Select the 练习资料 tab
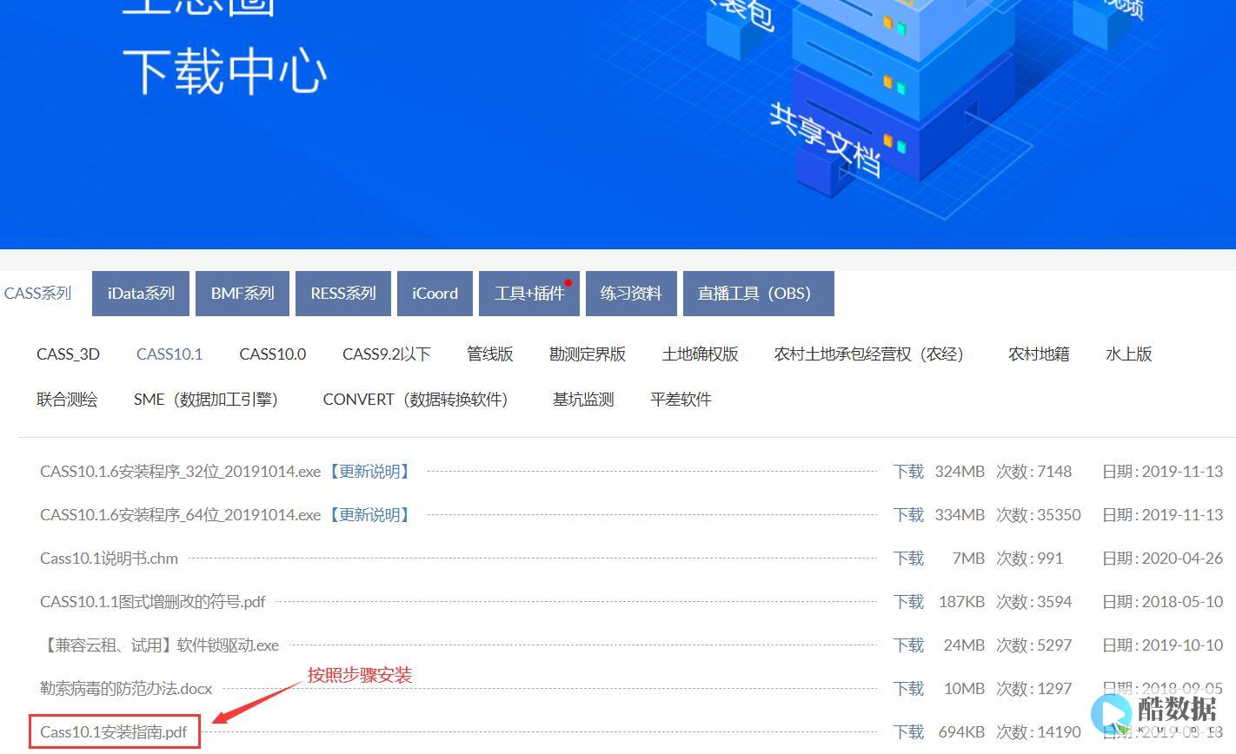Image resolution: width=1236 pixels, height=754 pixels. (631, 294)
